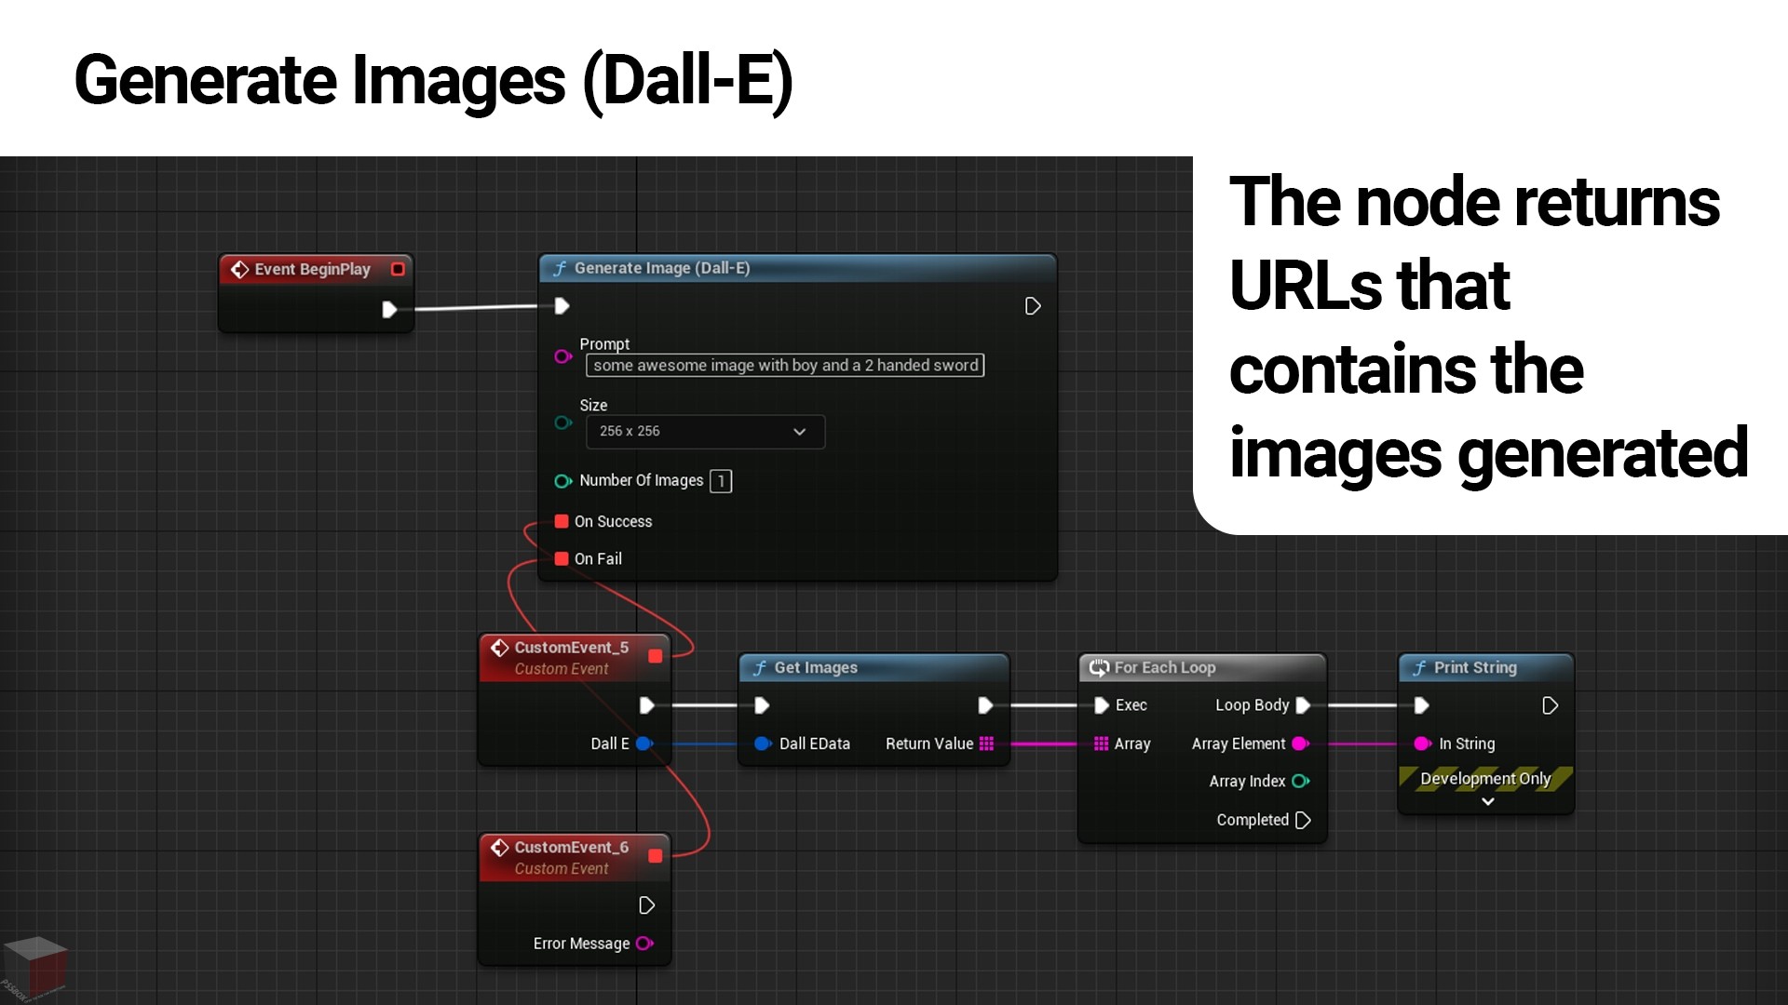1788x1005 pixels.
Task: Click the Dall E output pin
Action: [x=643, y=744]
